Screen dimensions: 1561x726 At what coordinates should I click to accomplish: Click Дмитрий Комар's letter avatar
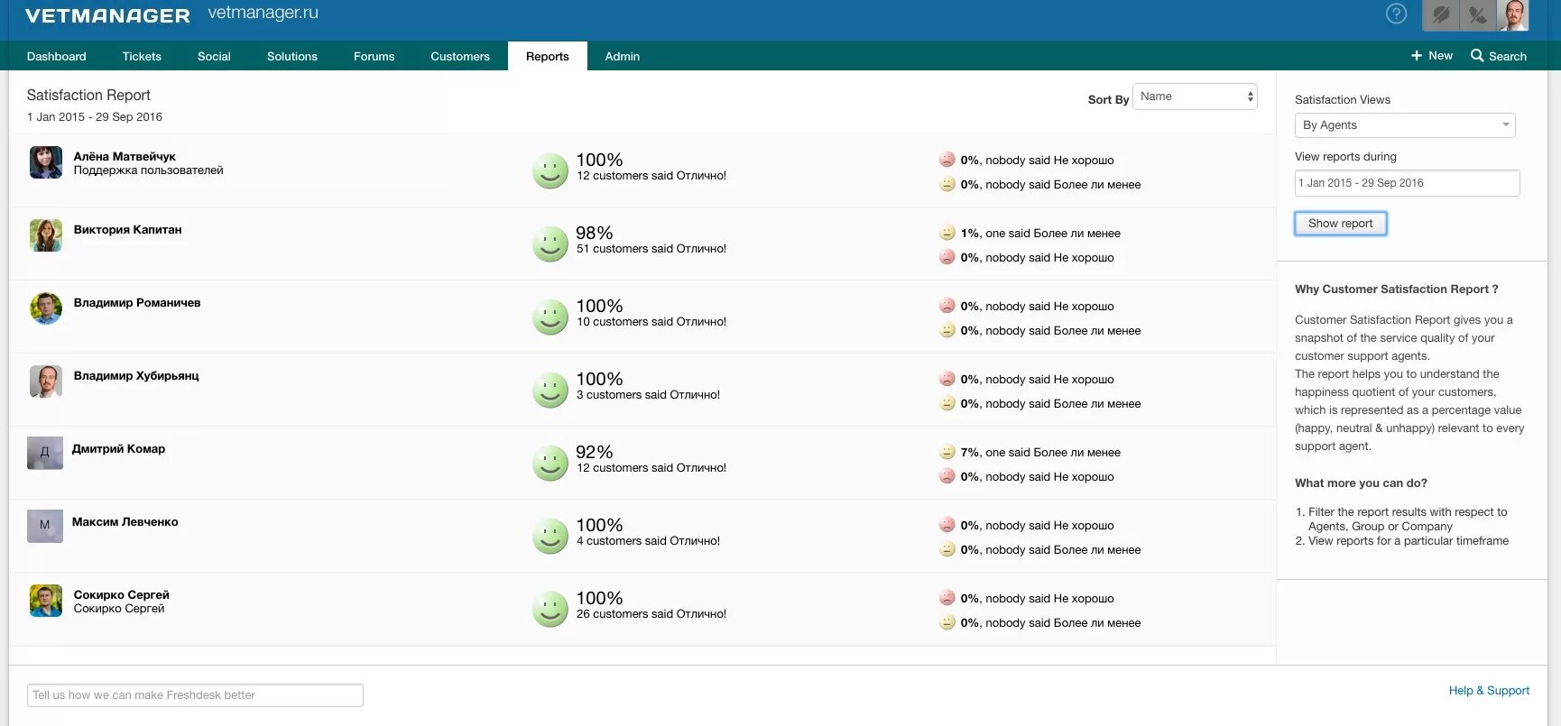pyautogui.click(x=45, y=453)
